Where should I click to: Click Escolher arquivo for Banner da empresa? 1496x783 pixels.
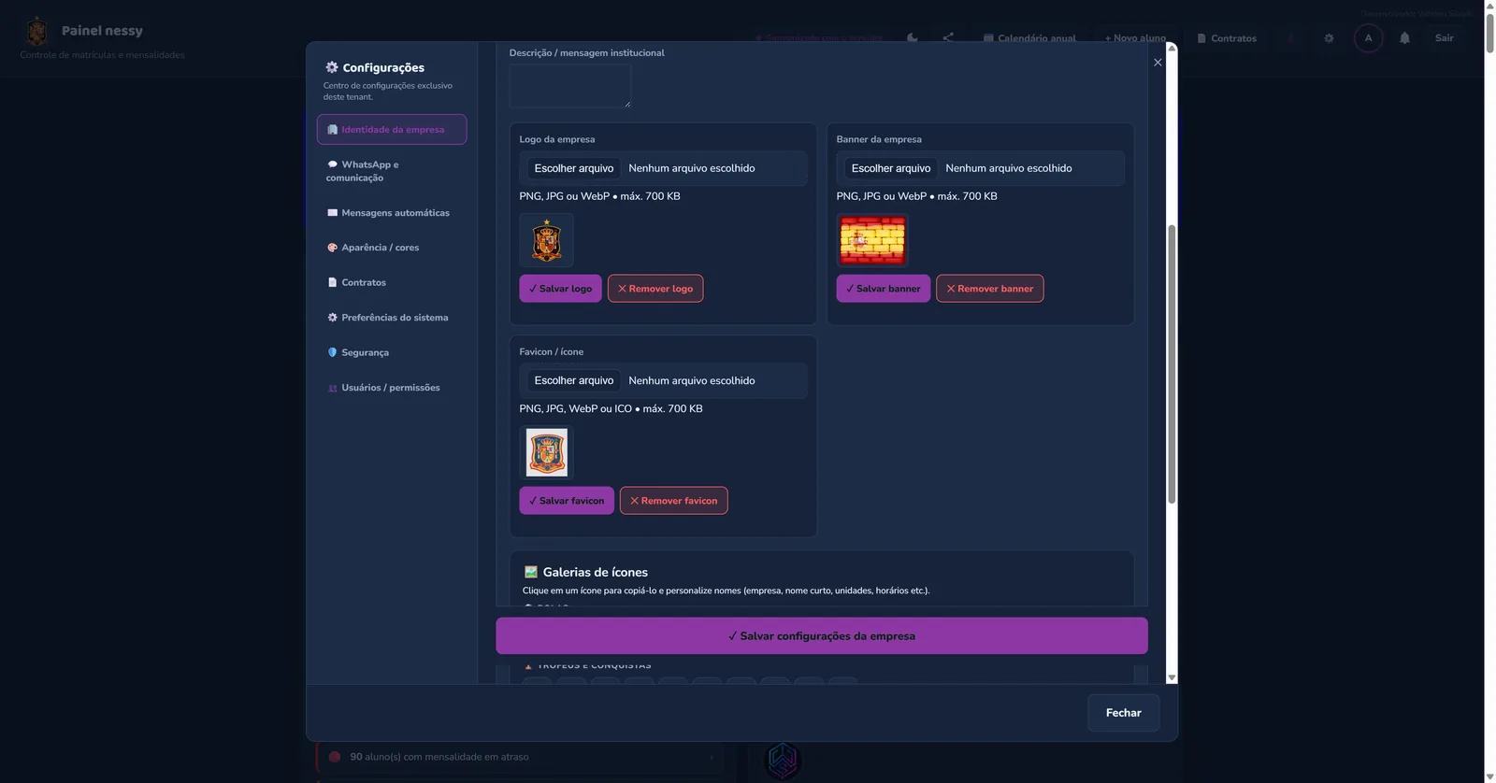point(891,168)
